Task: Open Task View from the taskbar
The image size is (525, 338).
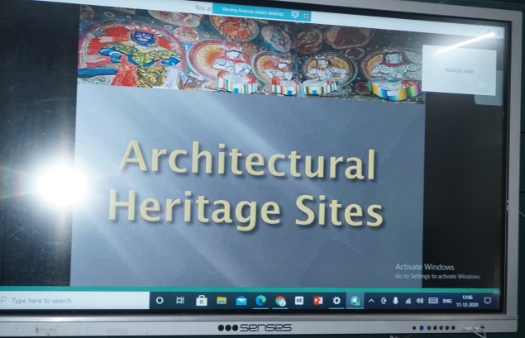Action: (180, 301)
